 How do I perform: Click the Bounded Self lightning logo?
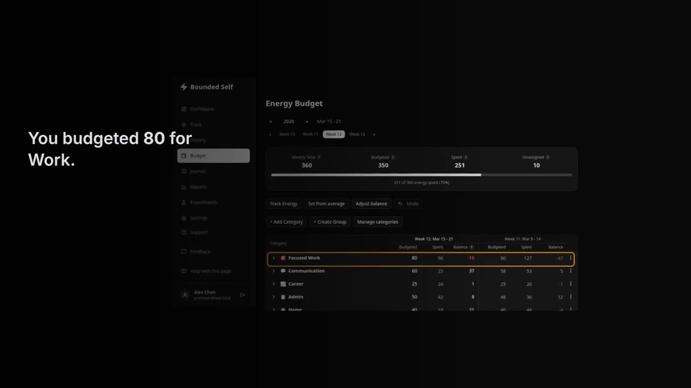pyautogui.click(x=184, y=87)
